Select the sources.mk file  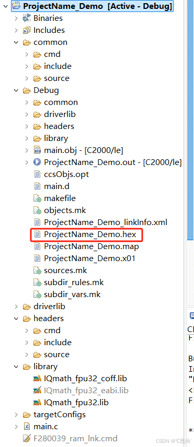tap(65, 270)
